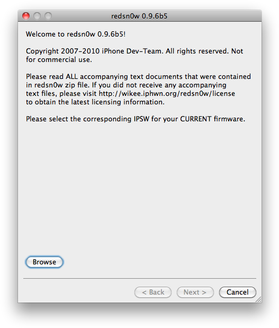Click the "Please read ALL accompanying" line
The width and height of the screenshot is (279, 328).
[x=138, y=76]
